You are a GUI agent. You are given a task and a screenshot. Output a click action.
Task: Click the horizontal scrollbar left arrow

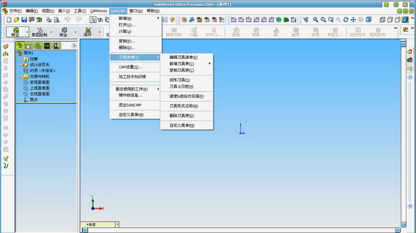coord(85,230)
